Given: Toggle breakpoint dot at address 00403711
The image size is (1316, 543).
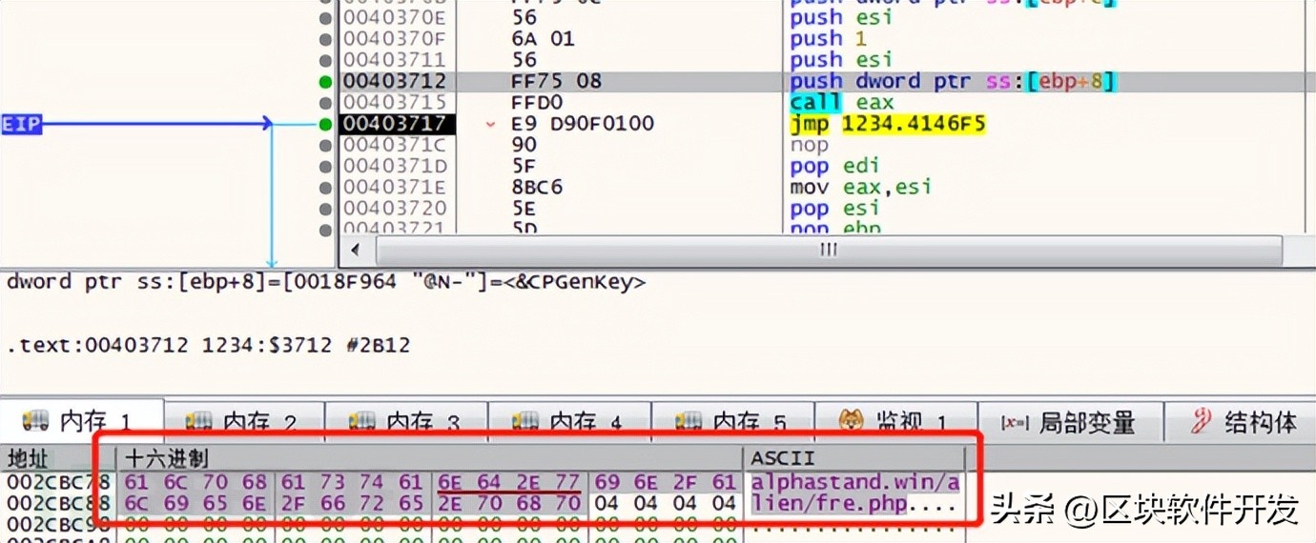Looking at the screenshot, I should pyautogui.click(x=326, y=60).
